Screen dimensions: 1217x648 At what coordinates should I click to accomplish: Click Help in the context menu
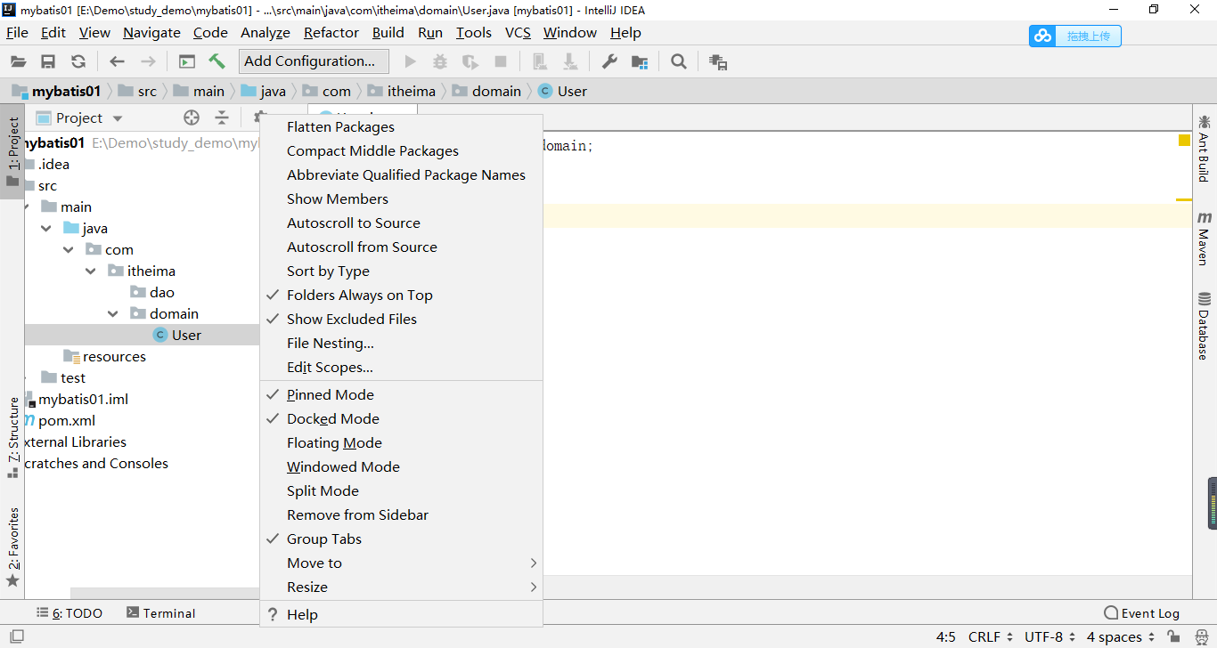401,614
